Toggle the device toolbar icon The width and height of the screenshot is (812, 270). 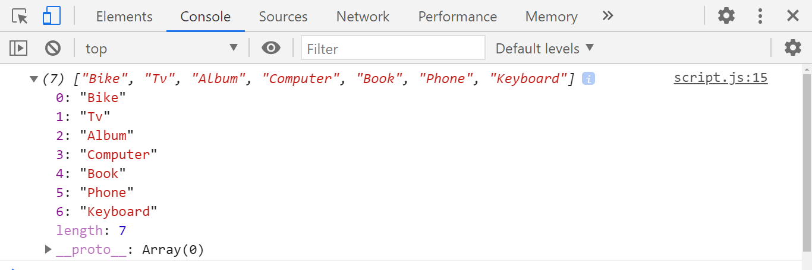pos(52,16)
